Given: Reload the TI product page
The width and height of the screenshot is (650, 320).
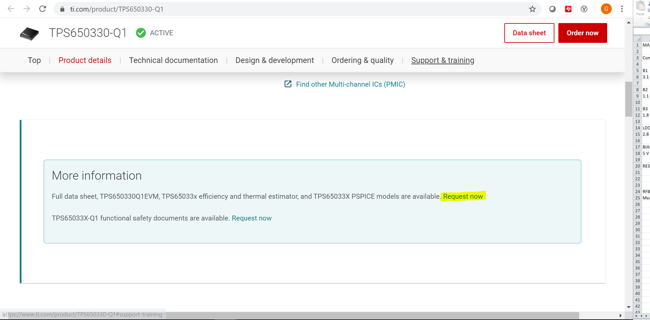Looking at the screenshot, I should pyautogui.click(x=43, y=9).
